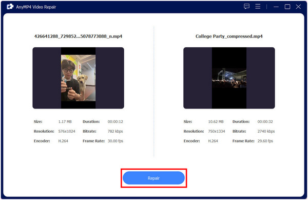Maximize the AnyMP4 window
The height and width of the screenshot is (200, 308).
(x=287, y=7)
